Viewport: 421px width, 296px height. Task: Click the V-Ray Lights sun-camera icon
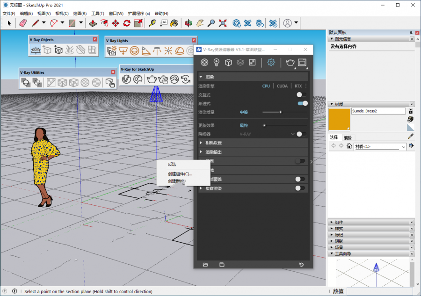click(x=112, y=51)
